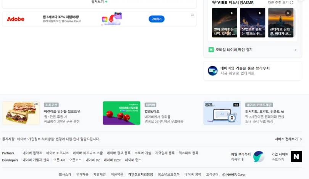This screenshot has width=309, height=179.
Task: Click the Adobe logo in the ad banner
Action: (16, 19)
